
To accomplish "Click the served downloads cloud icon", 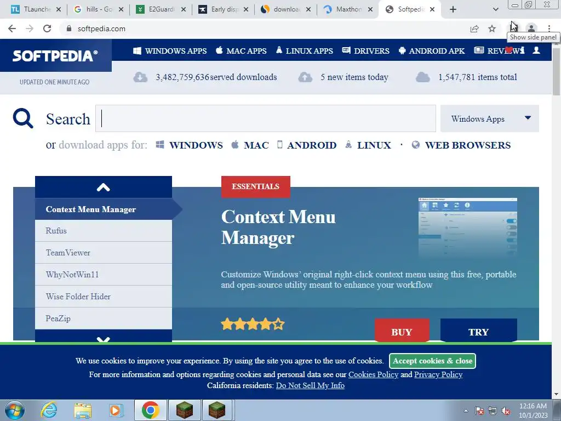I will coord(140,77).
